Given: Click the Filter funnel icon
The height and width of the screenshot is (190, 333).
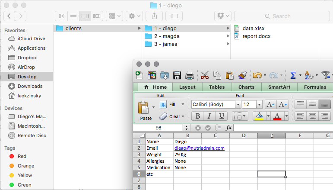Looking at the screenshot, I should [325, 75].
